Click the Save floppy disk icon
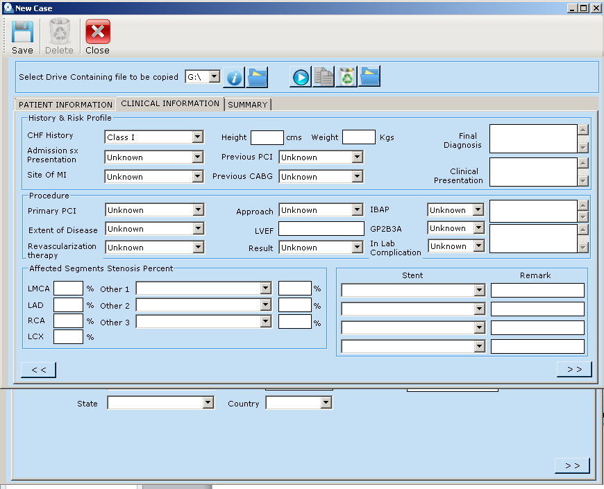Image resolution: width=604 pixels, height=489 pixels. [22, 33]
